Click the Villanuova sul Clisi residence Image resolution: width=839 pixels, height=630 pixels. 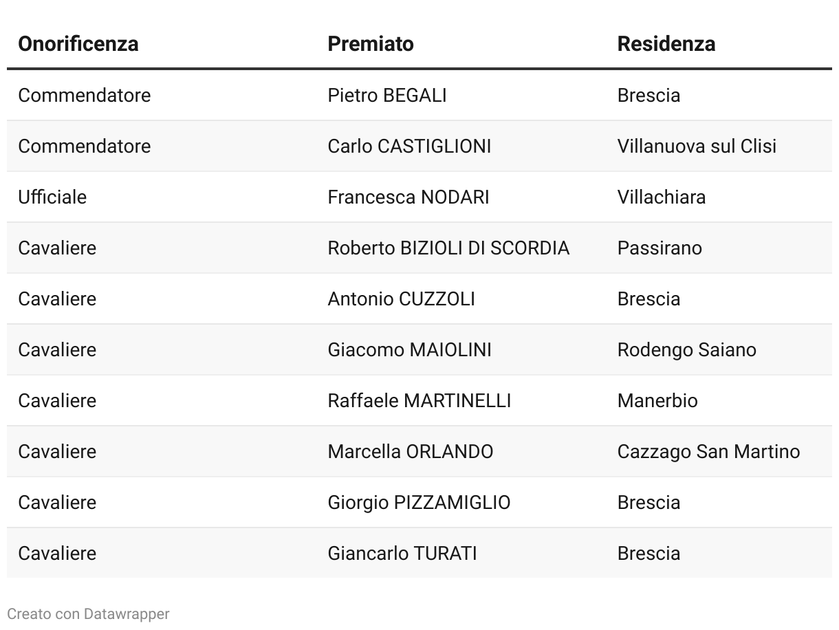point(697,146)
